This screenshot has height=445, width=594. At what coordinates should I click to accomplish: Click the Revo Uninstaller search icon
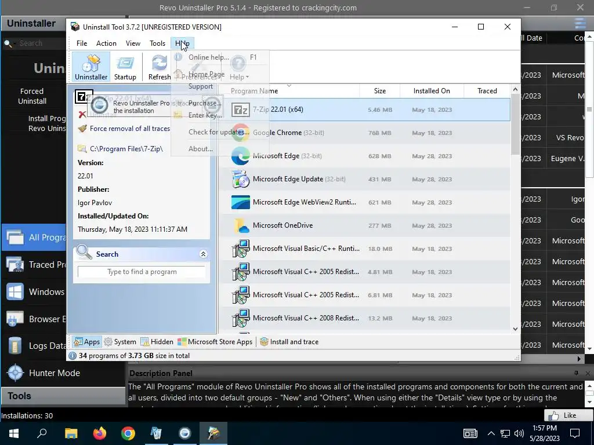point(8,43)
